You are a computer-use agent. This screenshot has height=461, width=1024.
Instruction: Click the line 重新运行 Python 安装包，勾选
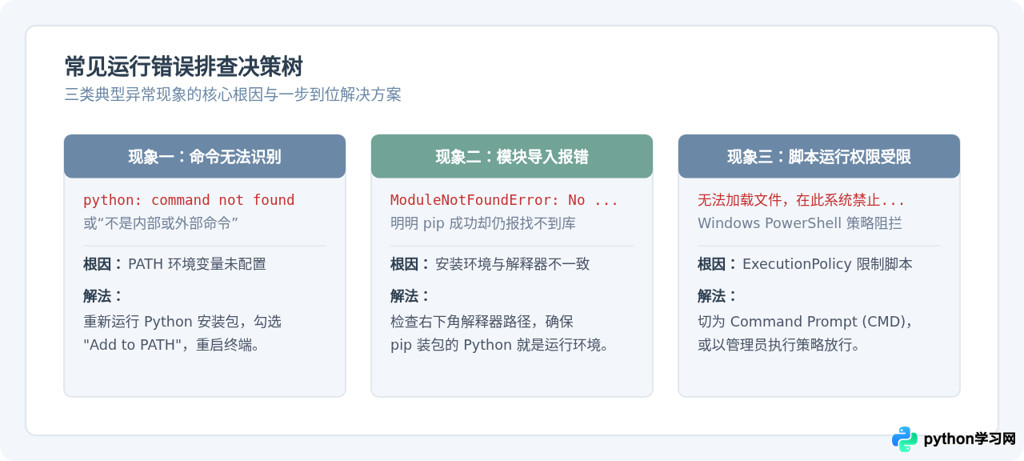coord(182,322)
